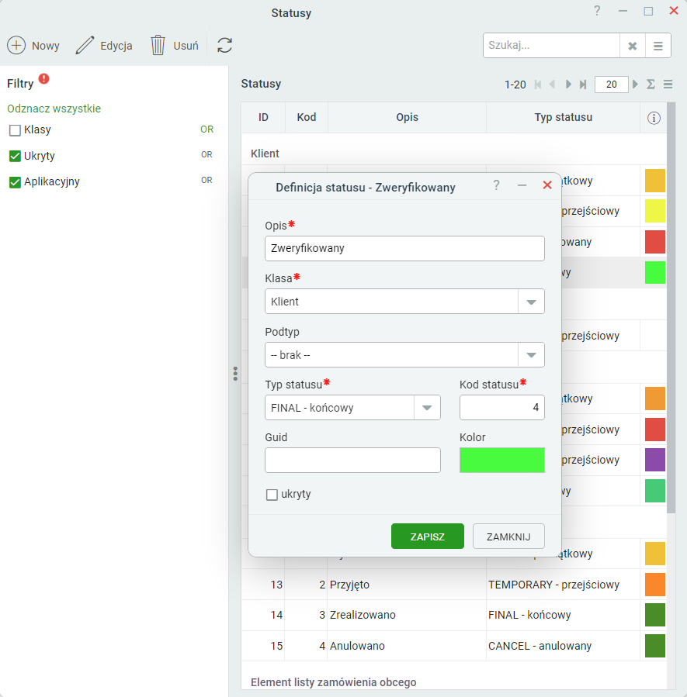
Task: Click the panel splitter dots handle
Action: [x=235, y=374]
